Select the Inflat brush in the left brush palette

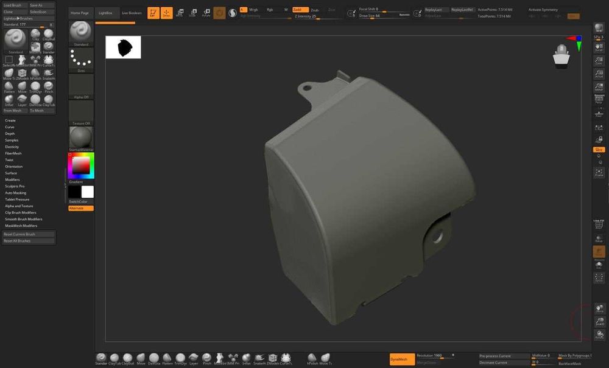(x=9, y=100)
